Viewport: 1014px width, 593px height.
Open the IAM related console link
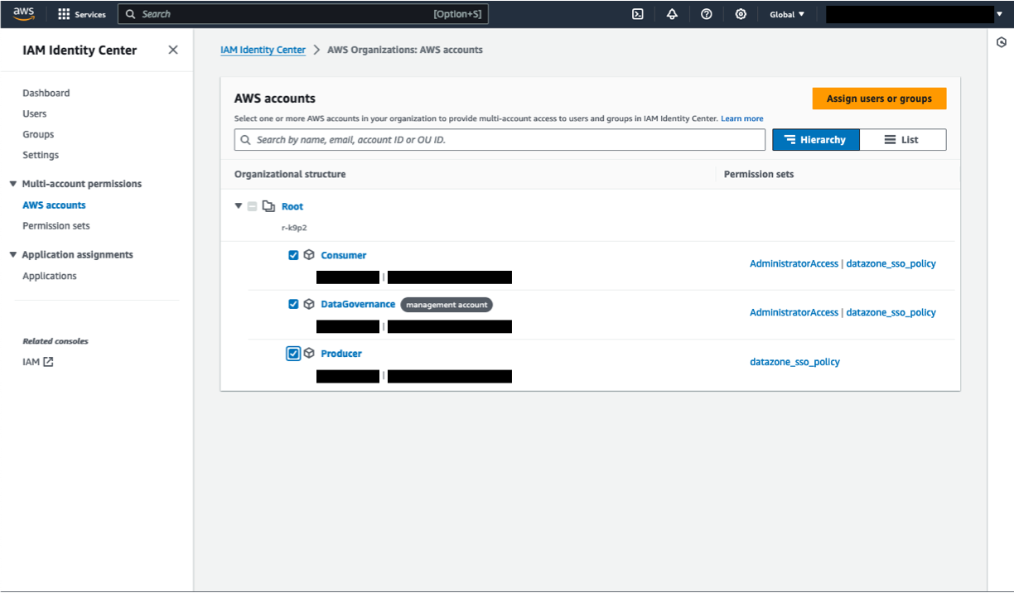click(x=31, y=362)
